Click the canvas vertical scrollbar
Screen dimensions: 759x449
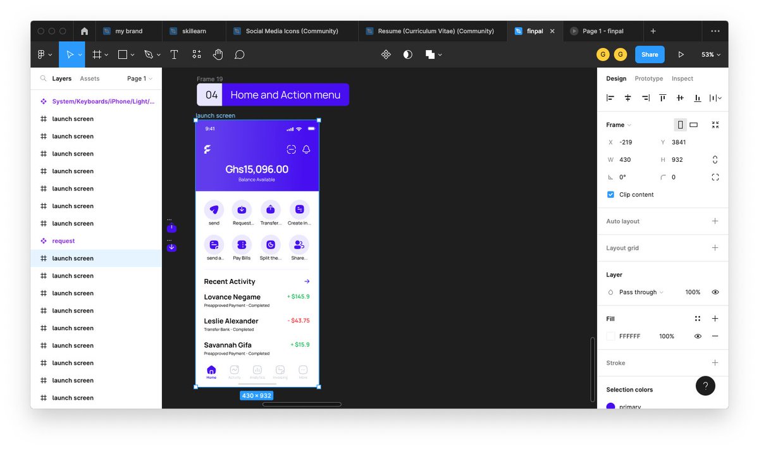coord(593,369)
